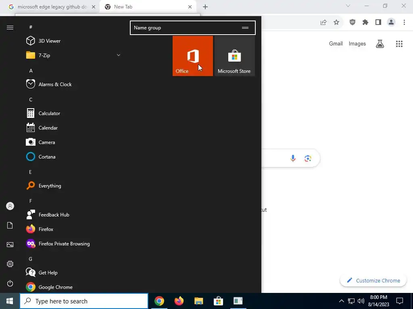Screen dimensions: 413x309
Task: Close the New Tab tab
Action: point(190,7)
